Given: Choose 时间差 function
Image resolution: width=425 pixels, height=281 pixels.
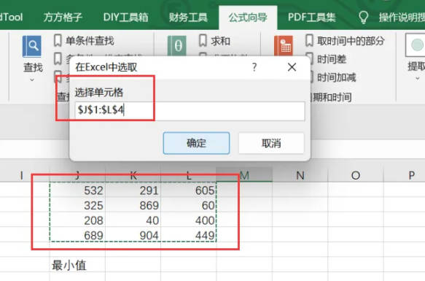Looking at the screenshot, I should (332, 59).
